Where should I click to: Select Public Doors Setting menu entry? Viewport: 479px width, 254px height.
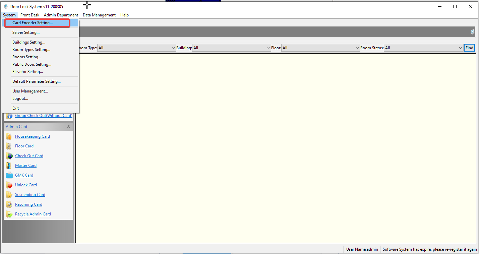coord(40,64)
